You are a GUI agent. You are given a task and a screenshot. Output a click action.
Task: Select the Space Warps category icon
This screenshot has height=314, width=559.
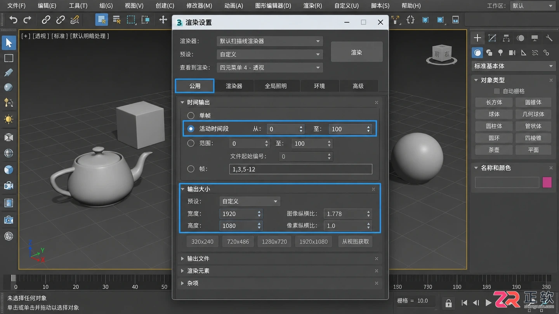click(x=535, y=52)
